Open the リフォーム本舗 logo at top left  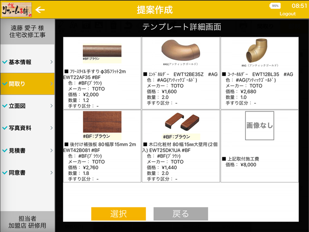pos(17,10)
